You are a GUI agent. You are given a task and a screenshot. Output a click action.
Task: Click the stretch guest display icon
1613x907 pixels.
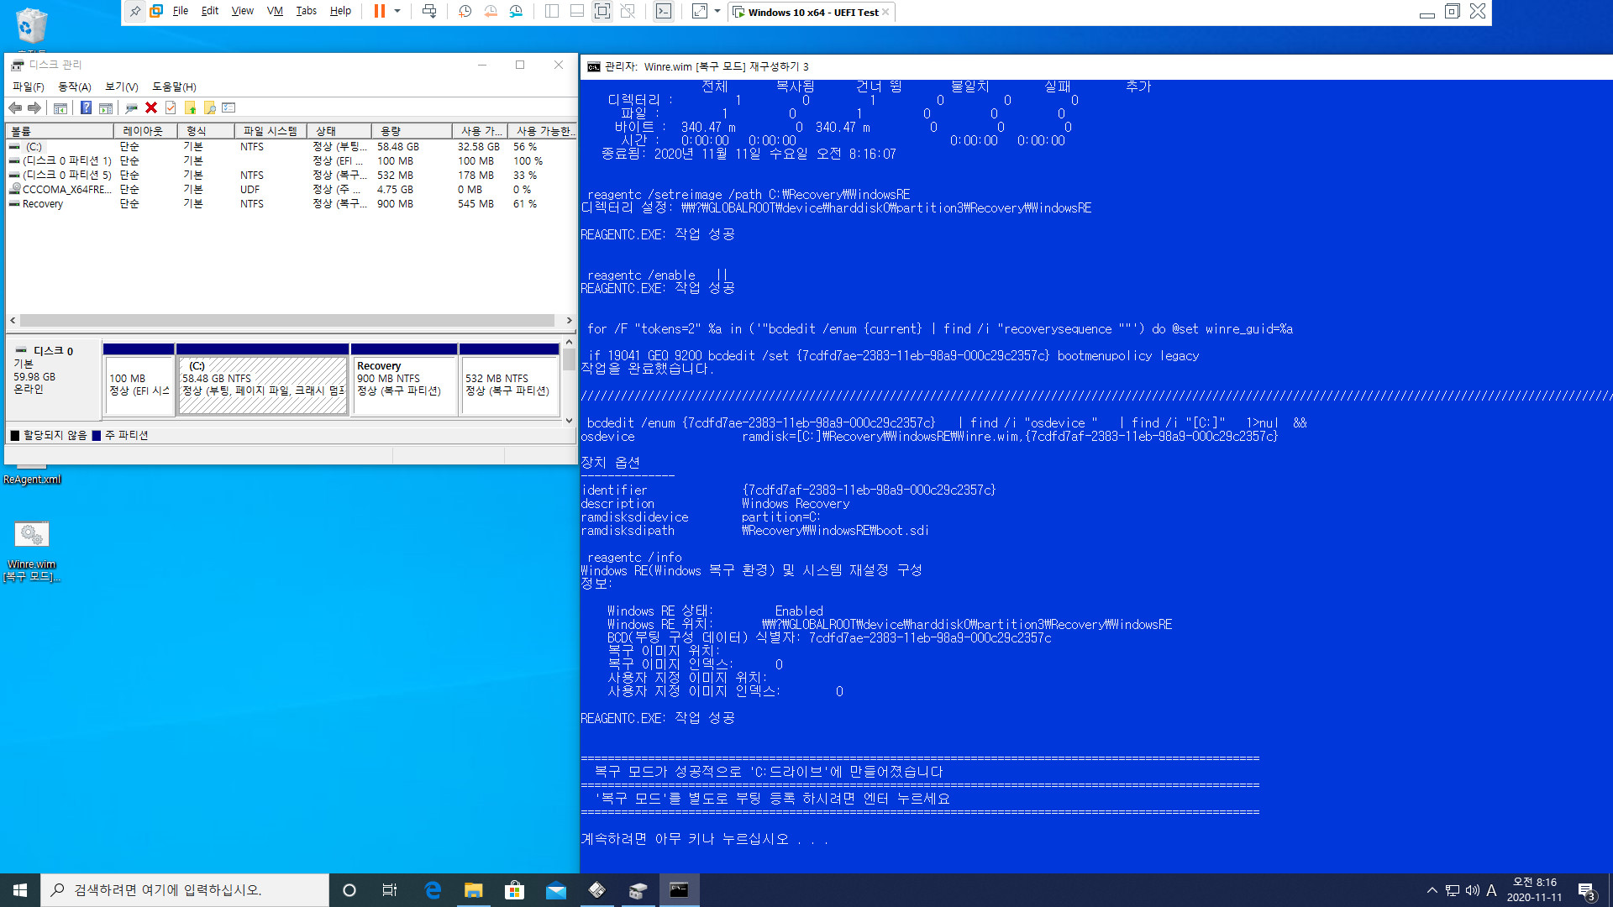(700, 11)
